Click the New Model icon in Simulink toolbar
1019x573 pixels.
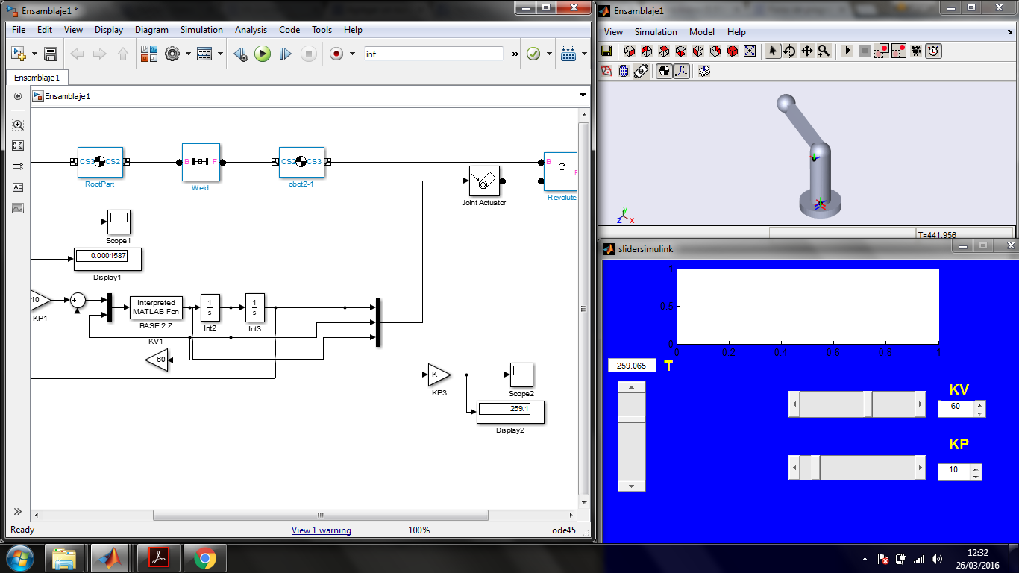17,54
